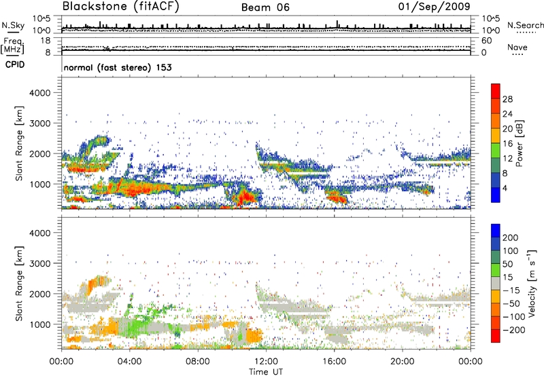The width and height of the screenshot is (544, 376).
Task: Click the yellow 16-20 dB power color segment
Action: (496, 135)
